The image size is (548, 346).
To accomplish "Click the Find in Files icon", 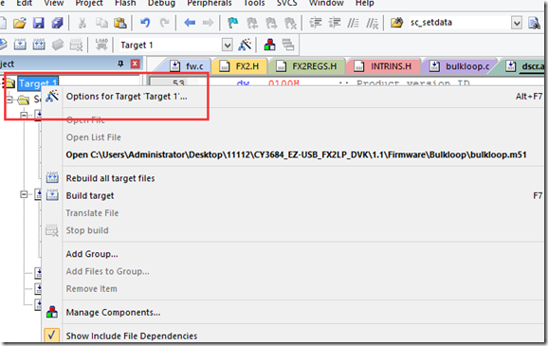I will 396,23.
